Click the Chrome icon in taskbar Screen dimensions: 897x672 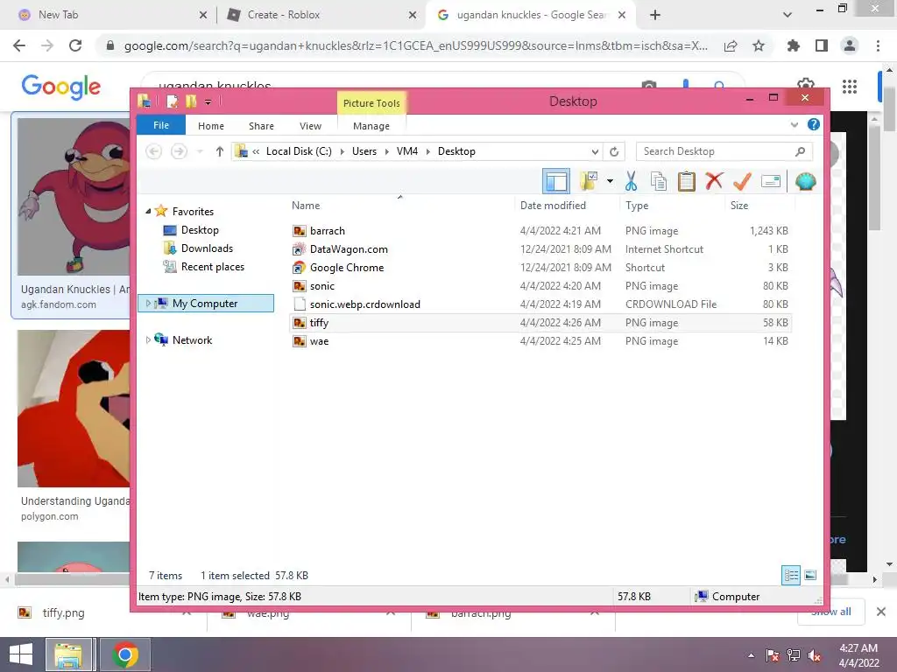[125, 654]
